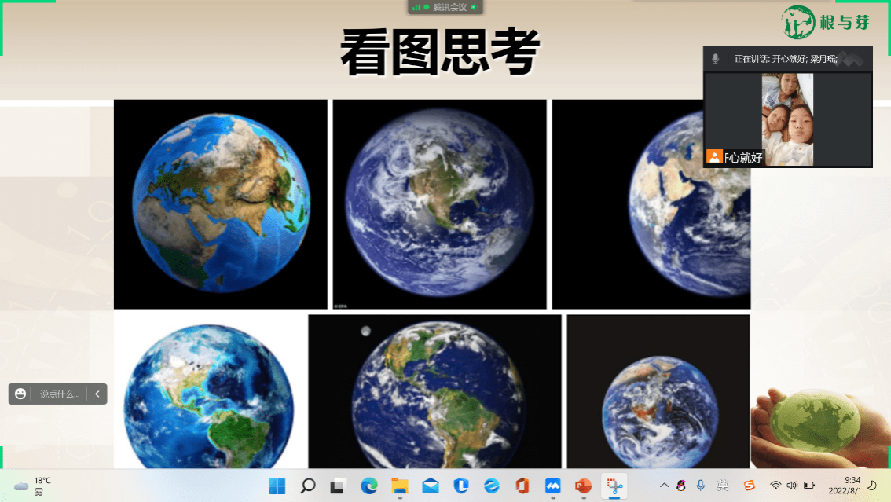Collapse the chat bar with the left chevron
Image resolution: width=891 pixels, height=502 pixels.
click(x=97, y=394)
